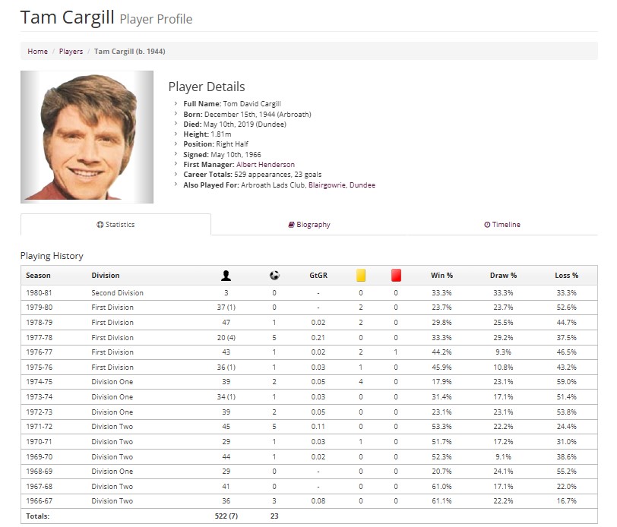Screen dimensions: 617x527
Task: Click the crosshair icon on Statistics tab
Action: [x=99, y=225]
